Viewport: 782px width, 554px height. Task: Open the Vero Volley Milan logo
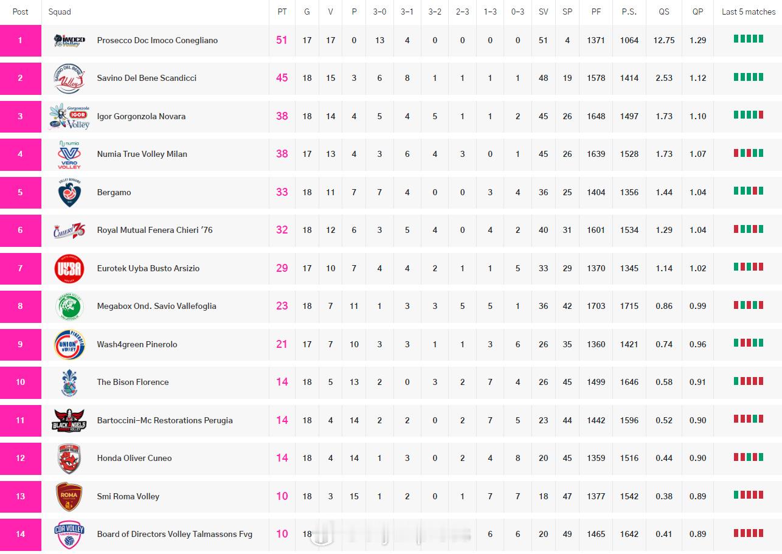pos(69,154)
